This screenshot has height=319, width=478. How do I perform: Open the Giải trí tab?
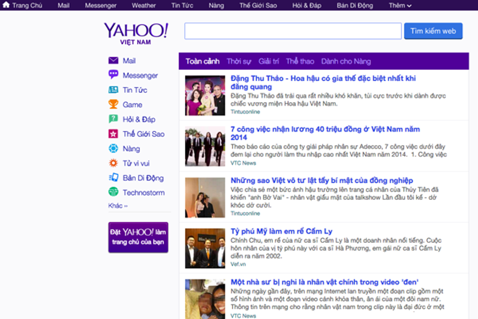[x=268, y=62]
